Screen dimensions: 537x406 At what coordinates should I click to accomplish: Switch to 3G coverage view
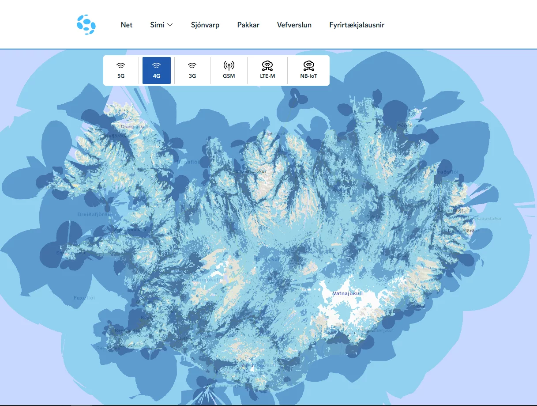click(x=192, y=70)
